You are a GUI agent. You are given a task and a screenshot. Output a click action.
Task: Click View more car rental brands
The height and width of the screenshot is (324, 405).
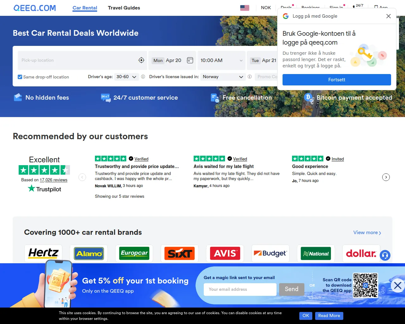tap(367, 233)
